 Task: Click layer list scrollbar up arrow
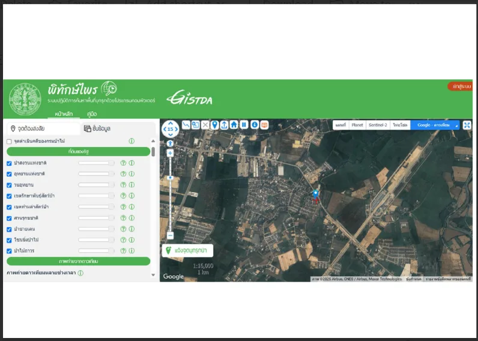(153, 141)
